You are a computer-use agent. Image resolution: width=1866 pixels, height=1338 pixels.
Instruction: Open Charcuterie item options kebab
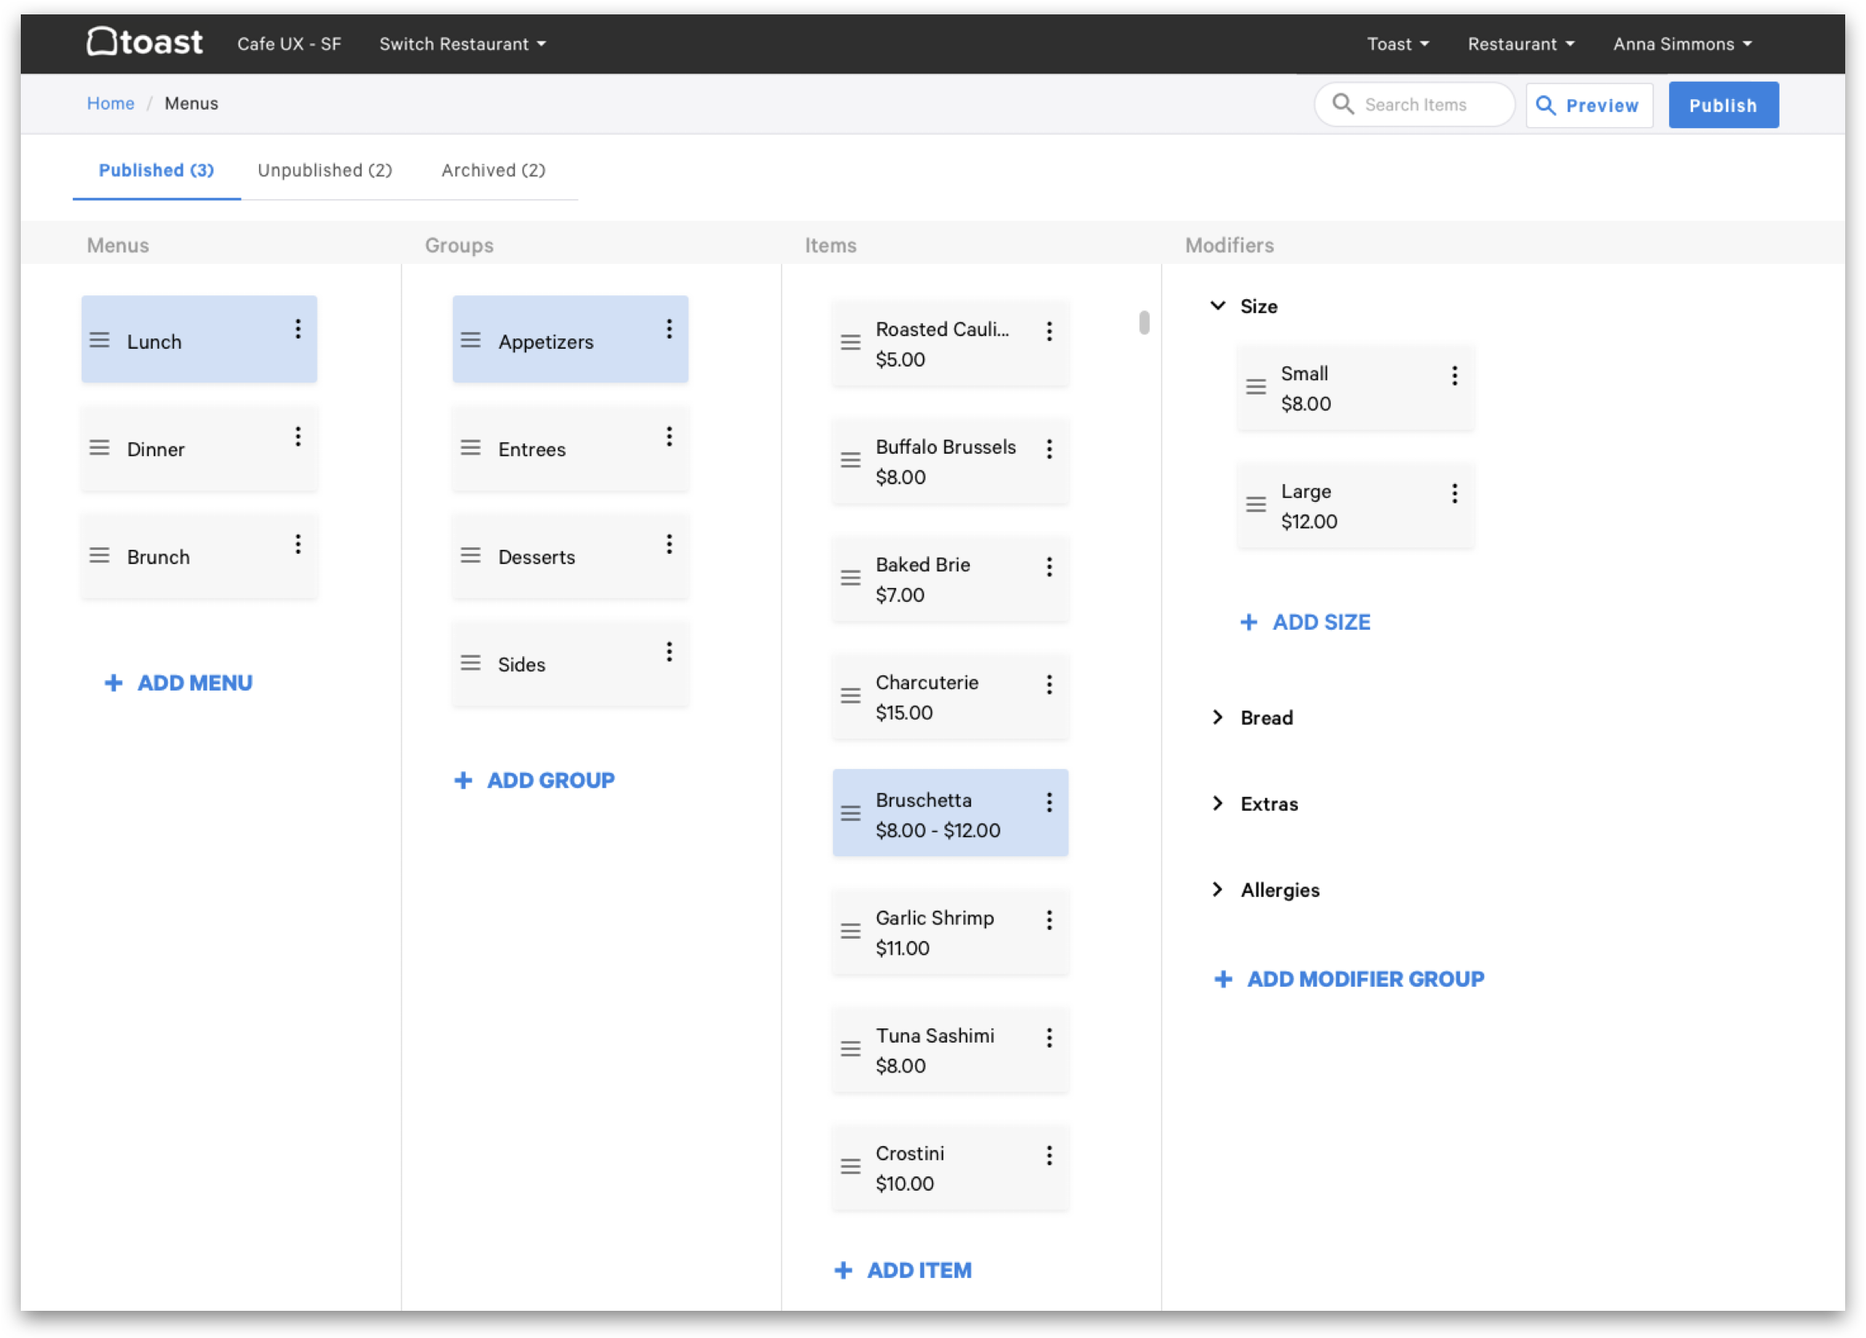click(x=1049, y=685)
